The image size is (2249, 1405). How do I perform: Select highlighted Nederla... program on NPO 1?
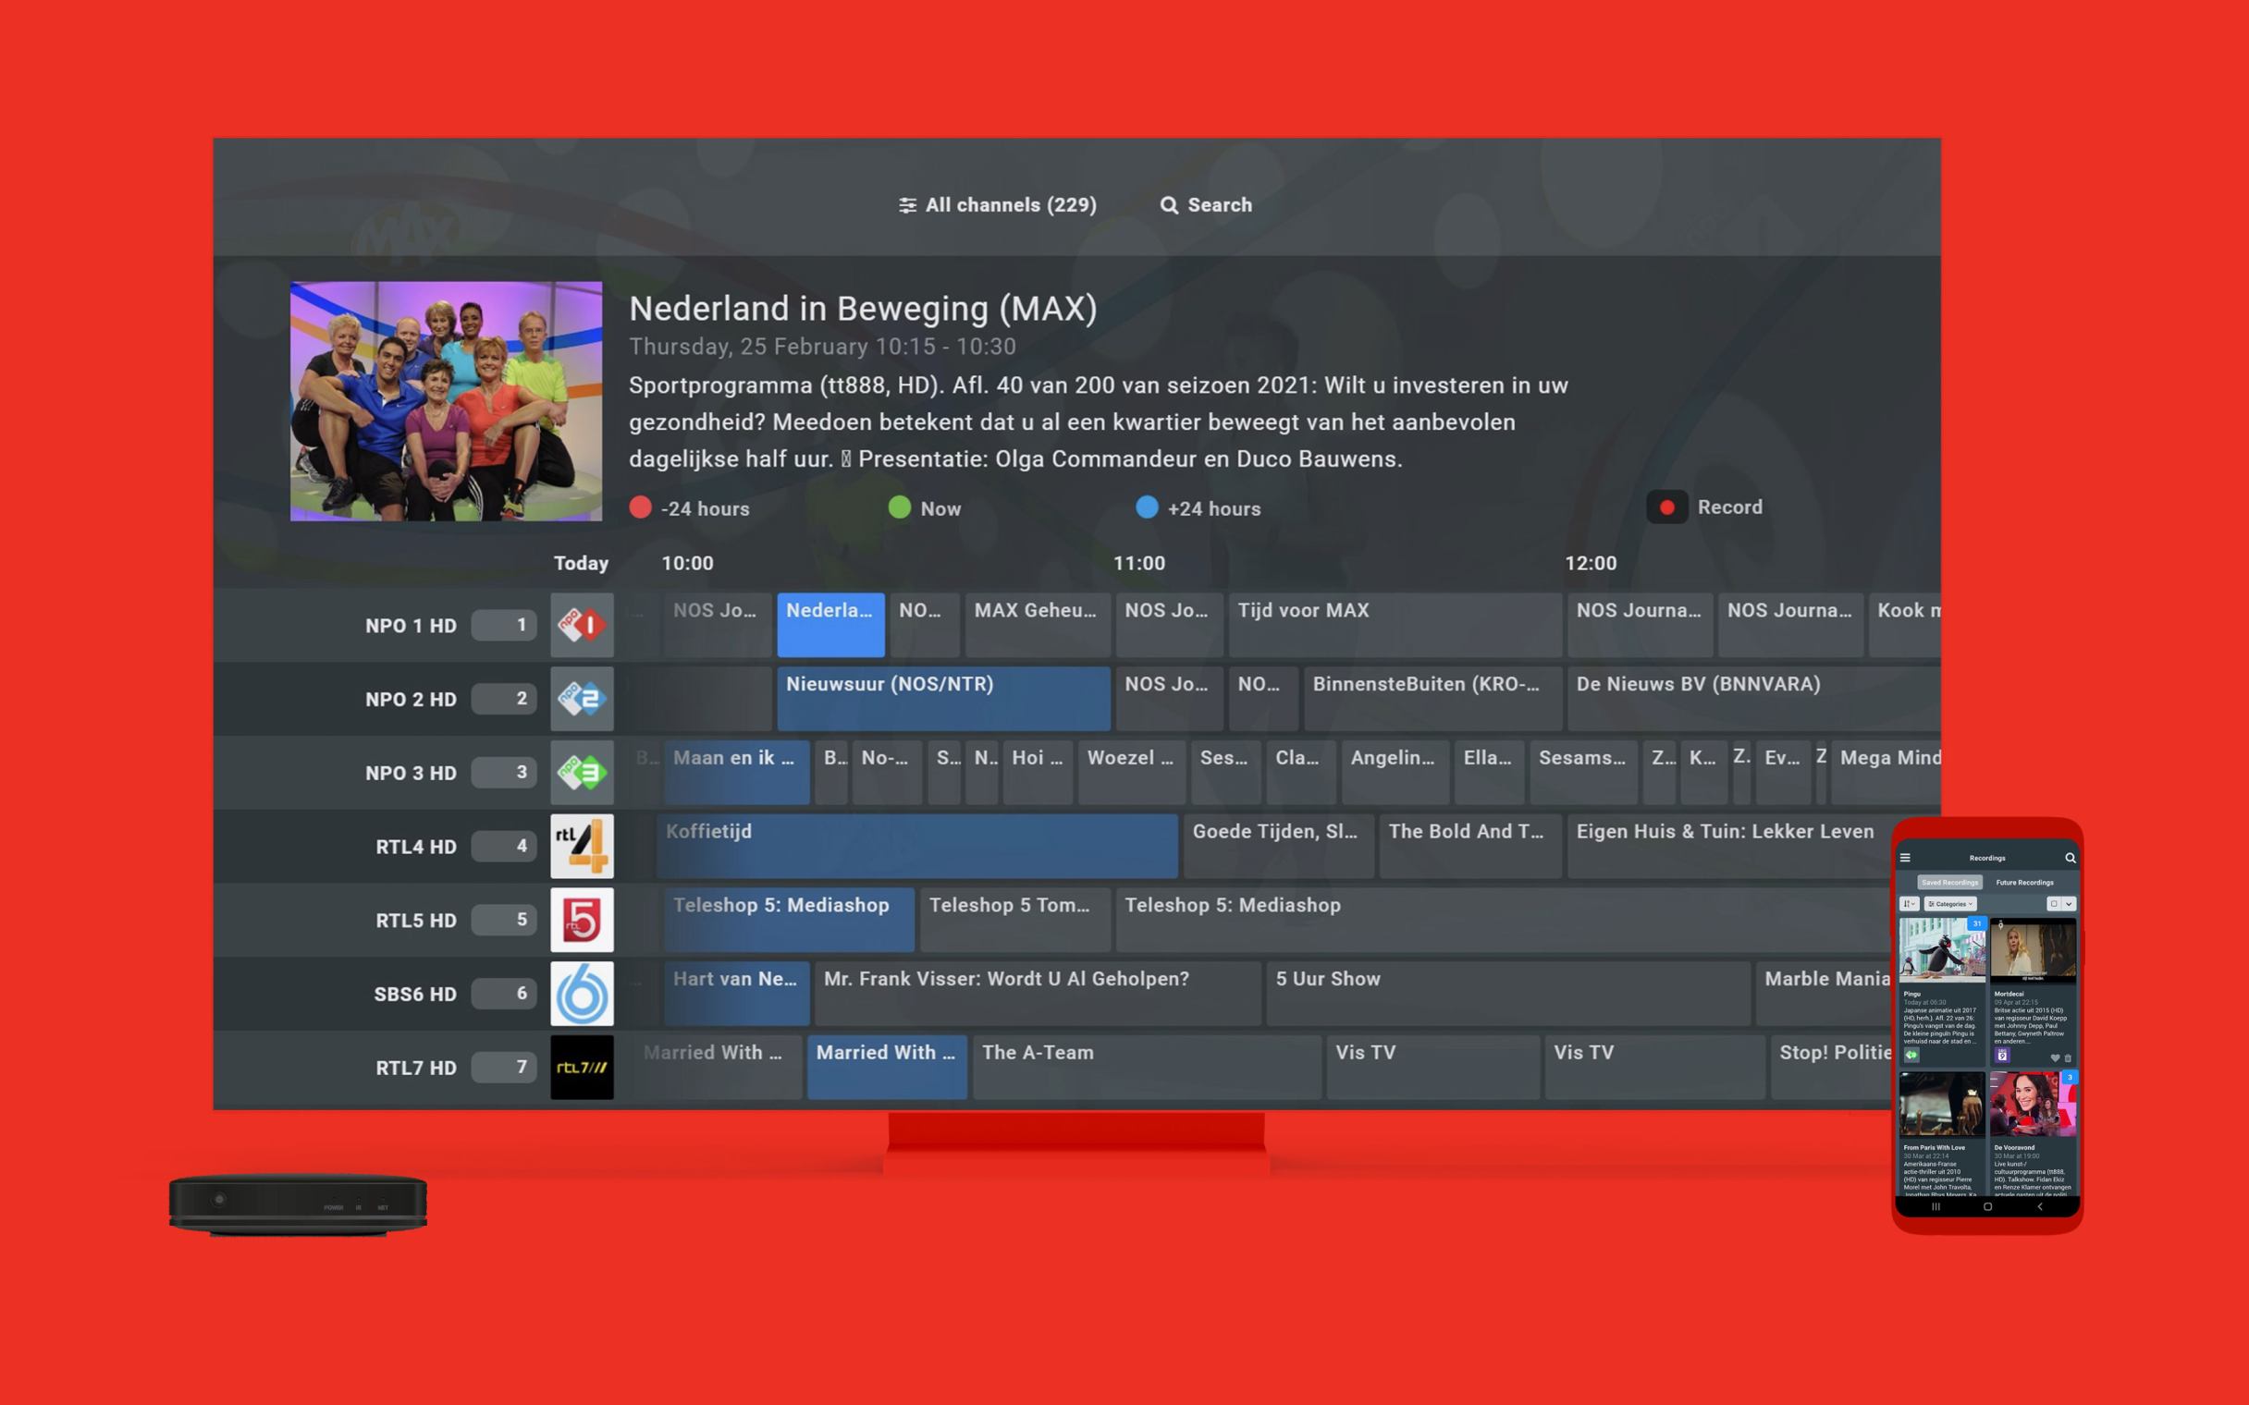[830, 625]
